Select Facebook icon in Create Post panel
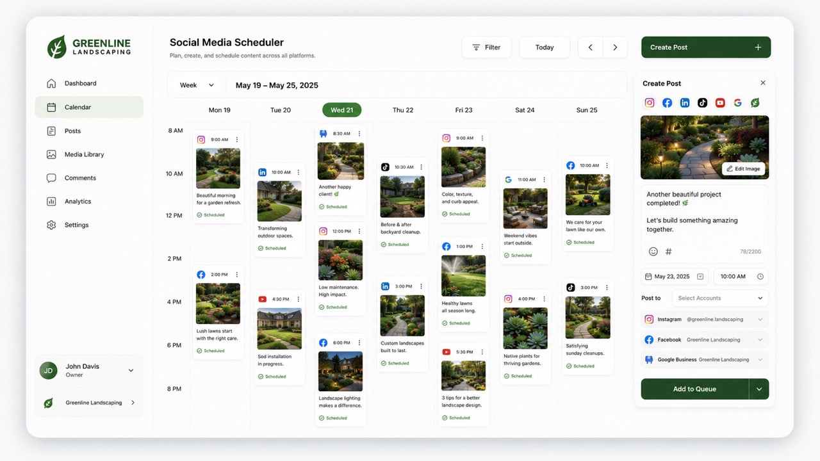Viewport: 820px width, 461px height. (667, 102)
